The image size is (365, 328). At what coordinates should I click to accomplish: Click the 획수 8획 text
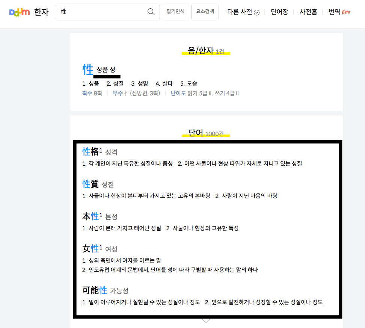click(x=92, y=93)
